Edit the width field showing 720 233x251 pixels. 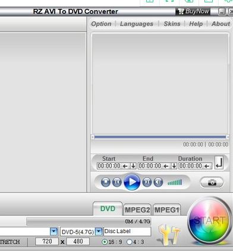[x=47, y=241]
